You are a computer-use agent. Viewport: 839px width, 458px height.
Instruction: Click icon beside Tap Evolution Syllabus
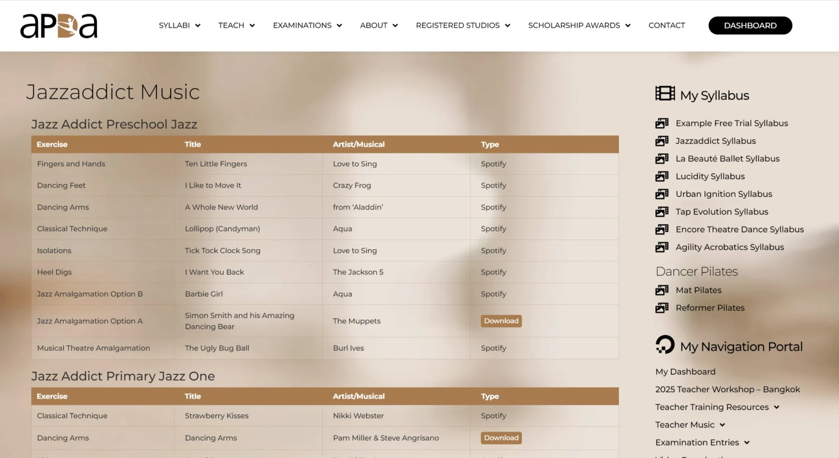662,212
